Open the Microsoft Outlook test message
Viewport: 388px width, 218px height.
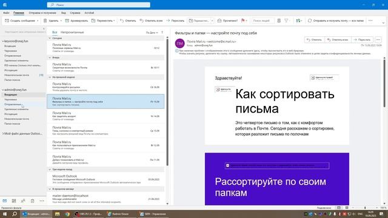[105, 179]
